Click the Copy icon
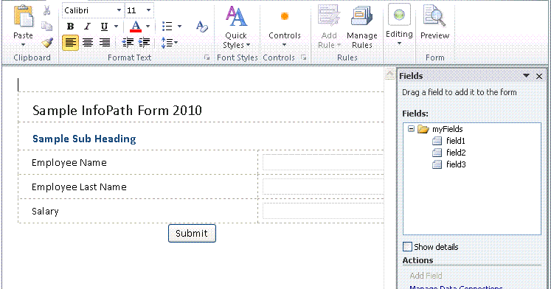551x289 pixels. tap(46, 27)
